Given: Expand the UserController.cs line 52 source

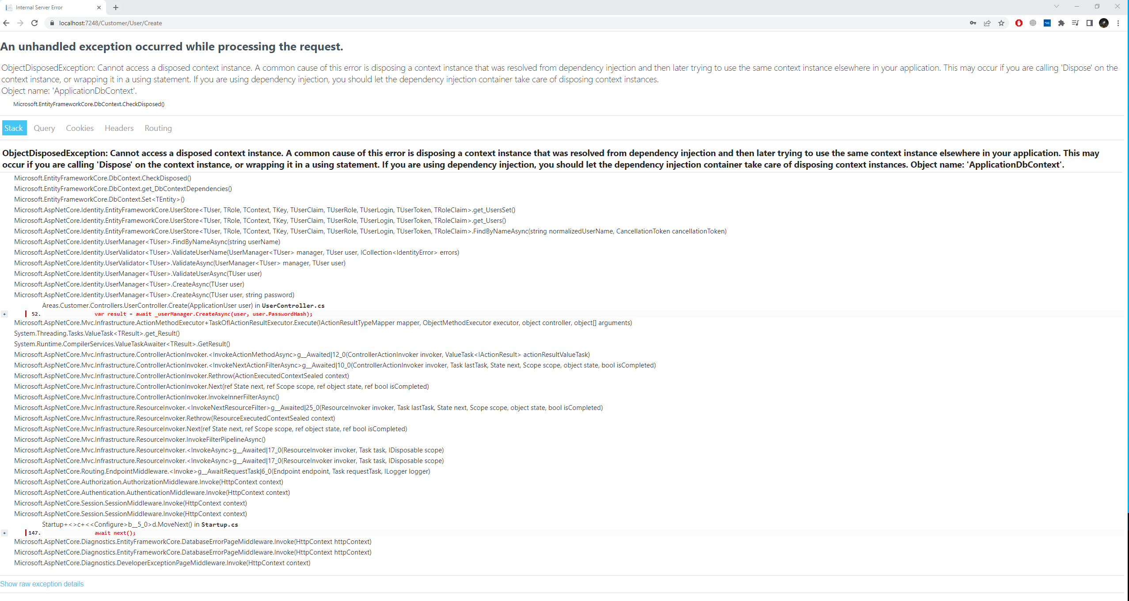Looking at the screenshot, I should tap(4, 314).
